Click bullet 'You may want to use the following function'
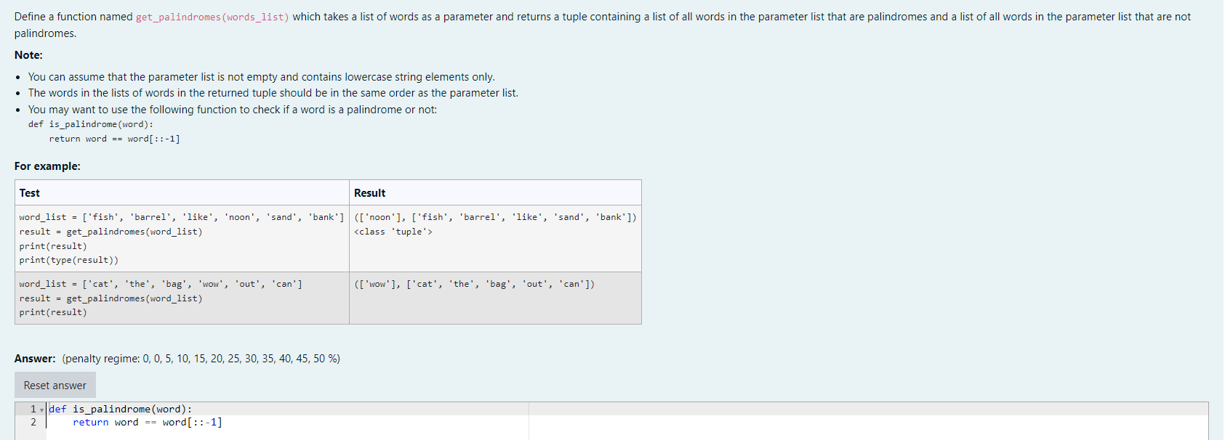 point(233,110)
